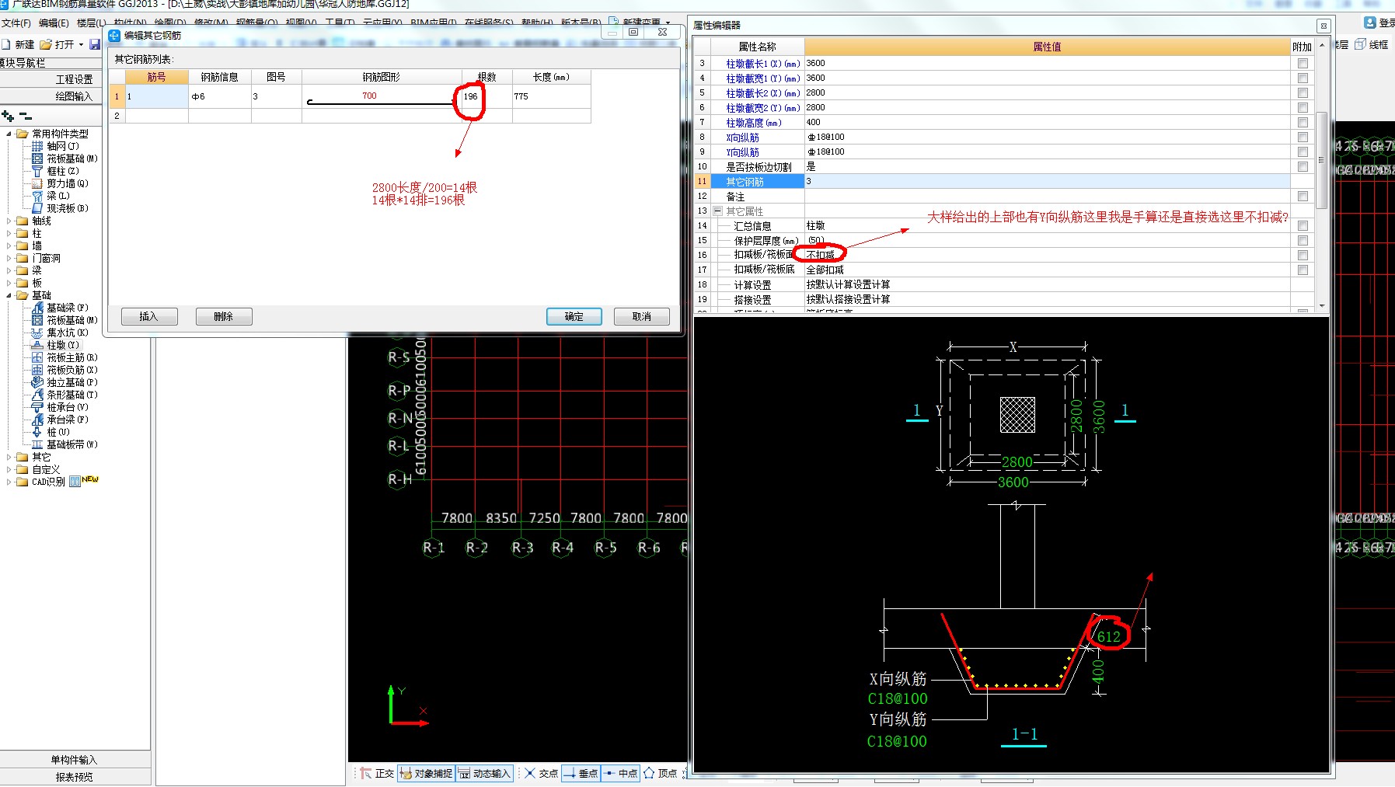1395x787 pixels.
Task: Toggle 对象捕捉 object snap
Action: (x=426, y=774)
